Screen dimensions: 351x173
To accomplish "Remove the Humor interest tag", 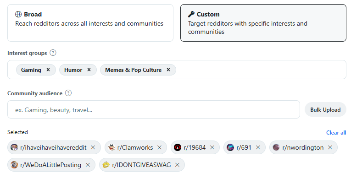I will point(89,70).
